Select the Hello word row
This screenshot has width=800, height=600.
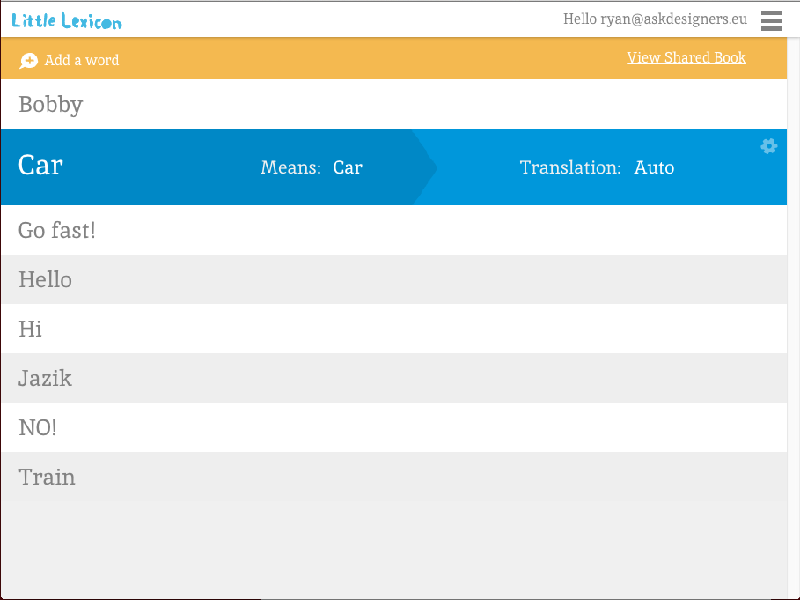[393, 279]
